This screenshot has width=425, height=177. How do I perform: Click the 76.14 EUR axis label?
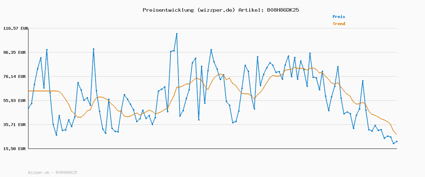[16, 76]
